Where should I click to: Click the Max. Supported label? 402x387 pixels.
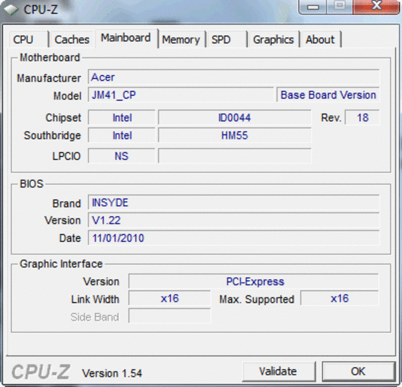[x=257, y=299]
